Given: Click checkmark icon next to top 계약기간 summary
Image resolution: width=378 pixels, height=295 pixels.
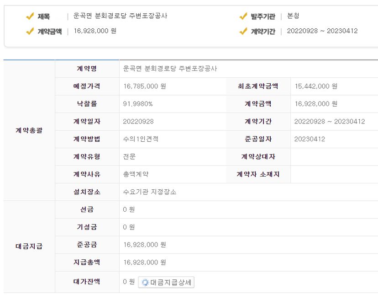Looking at the screenshot, I should pyautogui.click(x=243, y=31).
